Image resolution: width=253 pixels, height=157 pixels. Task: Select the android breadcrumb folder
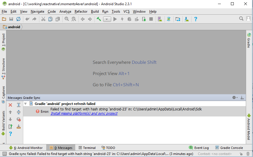[x=11, y=27]
